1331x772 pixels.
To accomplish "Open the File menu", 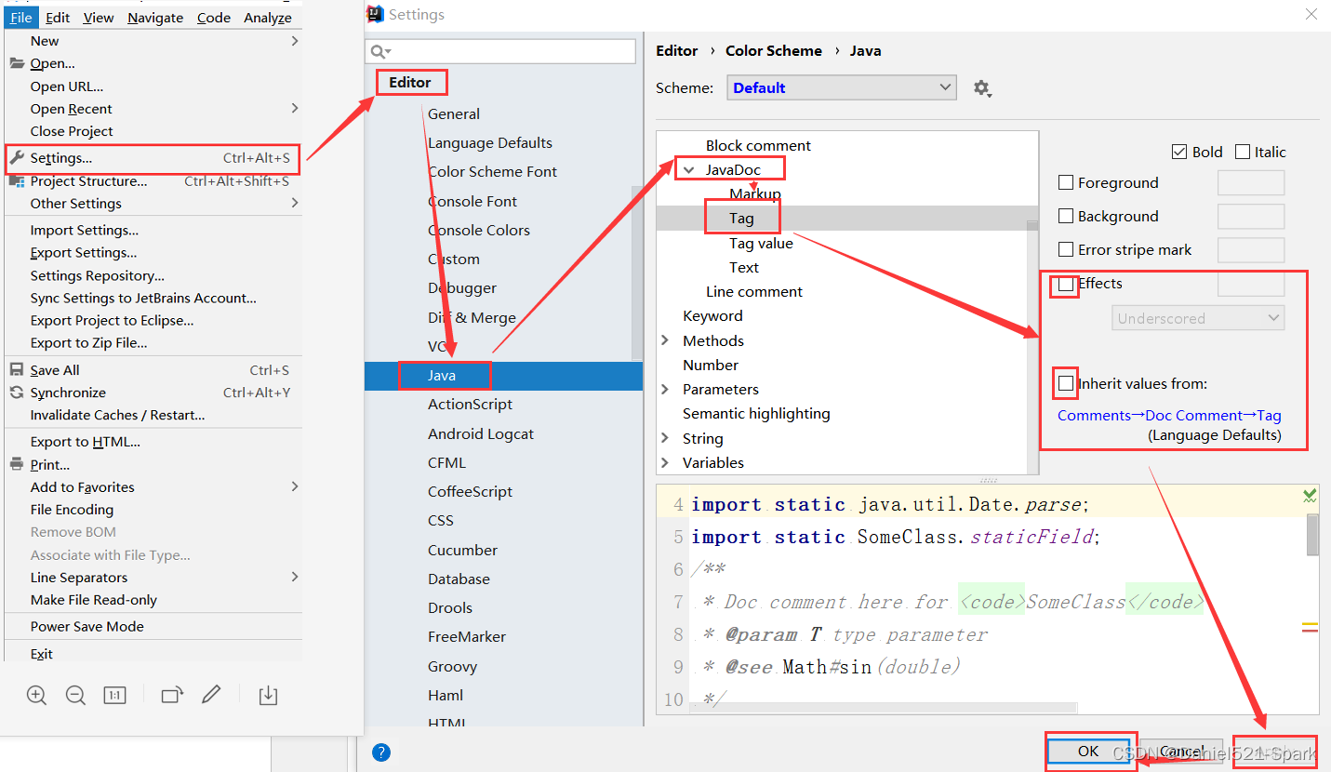I will click(21, 18).
